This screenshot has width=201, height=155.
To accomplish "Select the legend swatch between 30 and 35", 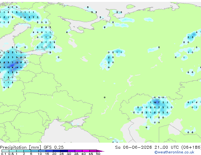I will (71, 151).
